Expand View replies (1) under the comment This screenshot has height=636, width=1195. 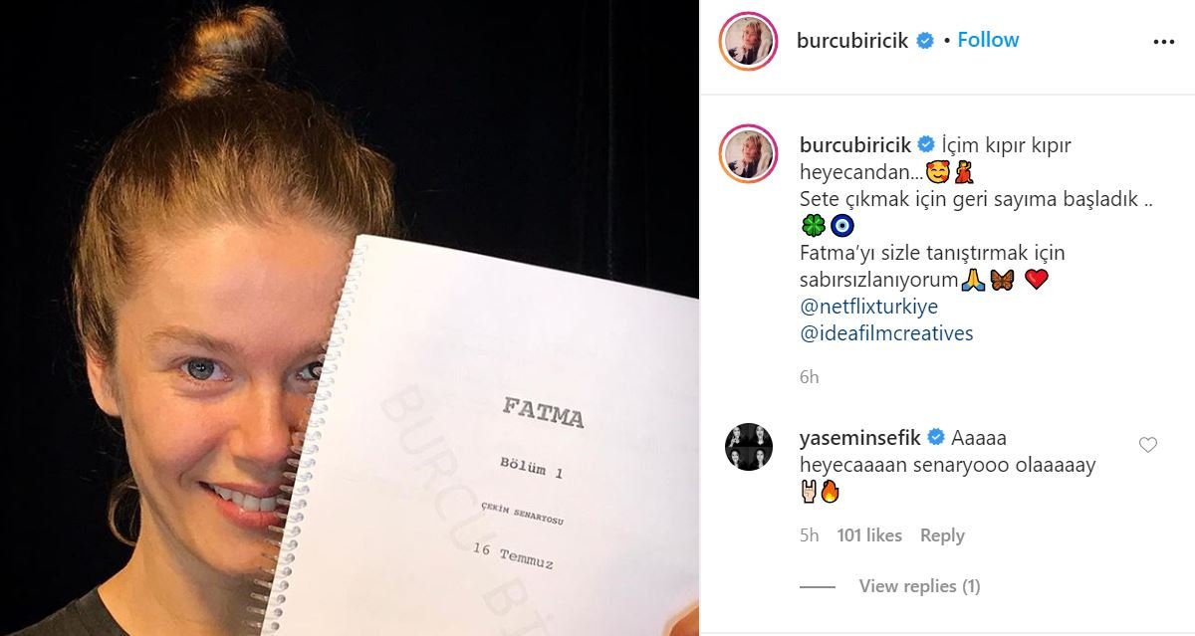click(x=919, y=586)
